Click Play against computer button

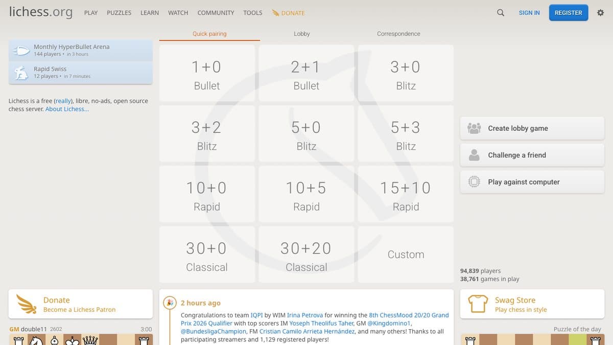(532, 181)
